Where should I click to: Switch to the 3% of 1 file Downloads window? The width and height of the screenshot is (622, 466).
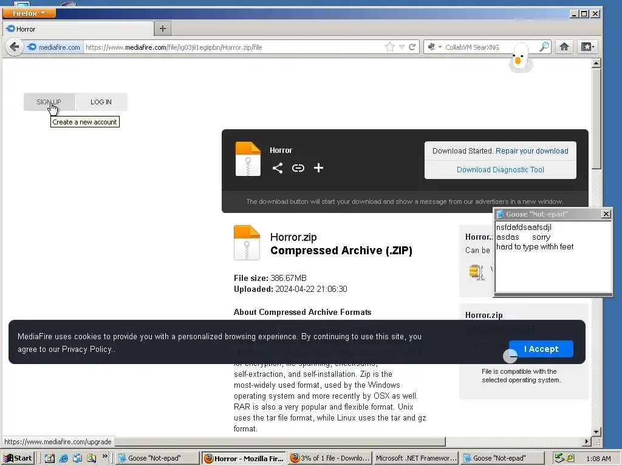point(330,458)
